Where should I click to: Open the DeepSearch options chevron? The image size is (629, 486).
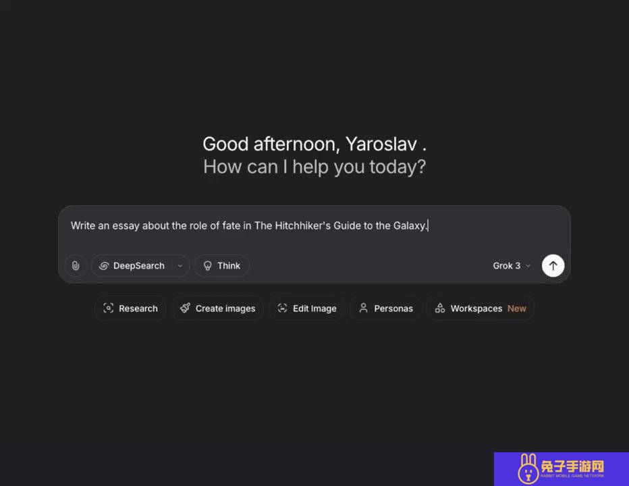click(x=180, y=266)
